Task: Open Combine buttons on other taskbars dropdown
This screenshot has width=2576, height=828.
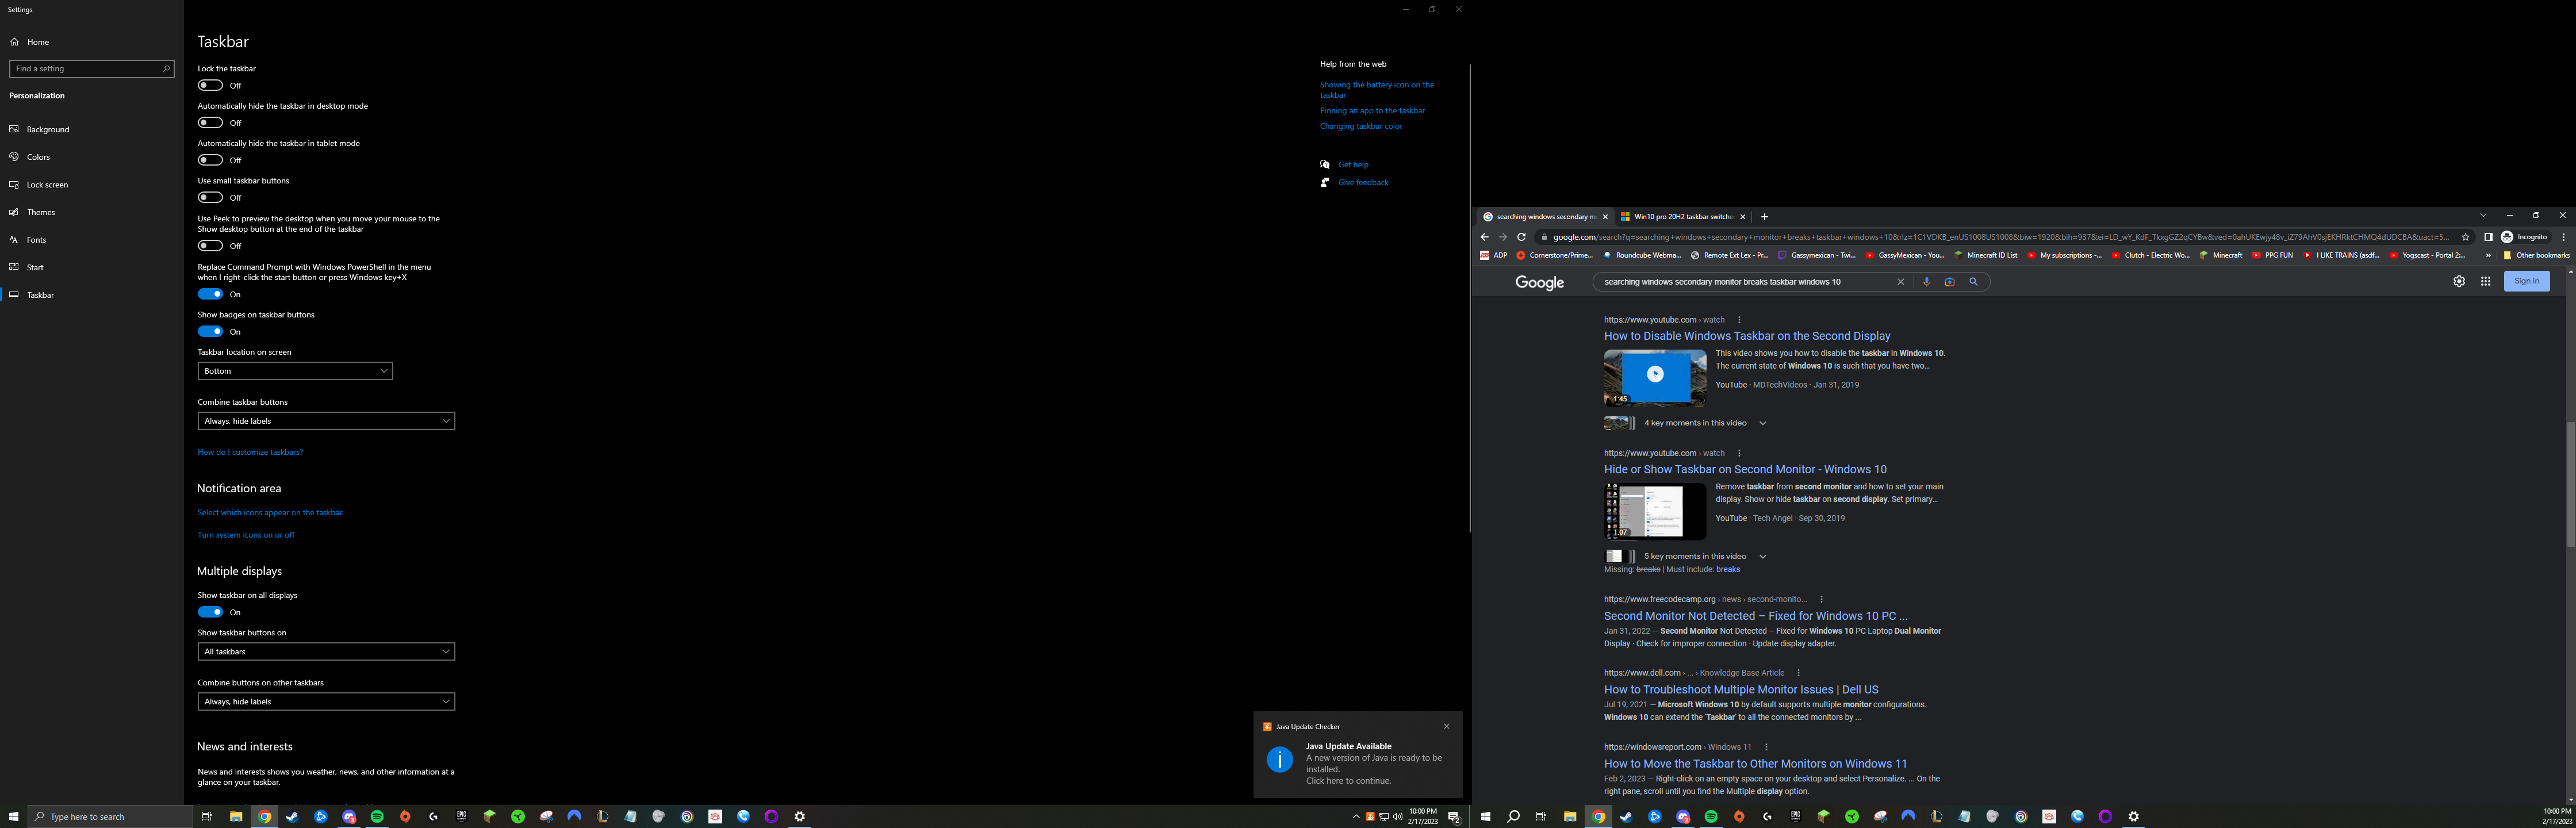Action: pos(326,701)
